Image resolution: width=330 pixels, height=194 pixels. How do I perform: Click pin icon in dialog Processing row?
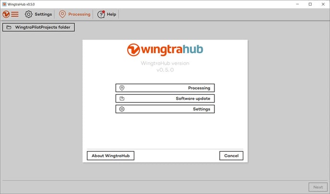(x=122, y=88)
